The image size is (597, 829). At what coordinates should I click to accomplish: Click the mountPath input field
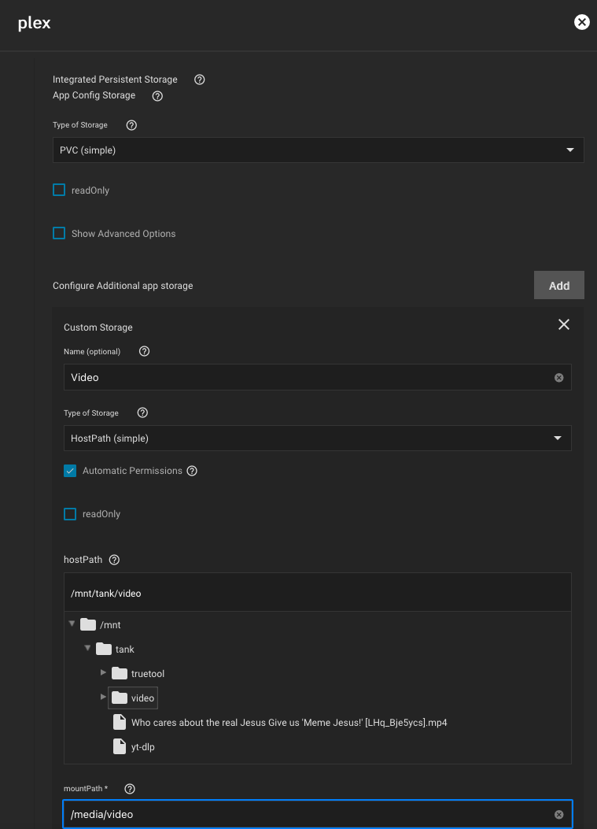pos(318,815)
